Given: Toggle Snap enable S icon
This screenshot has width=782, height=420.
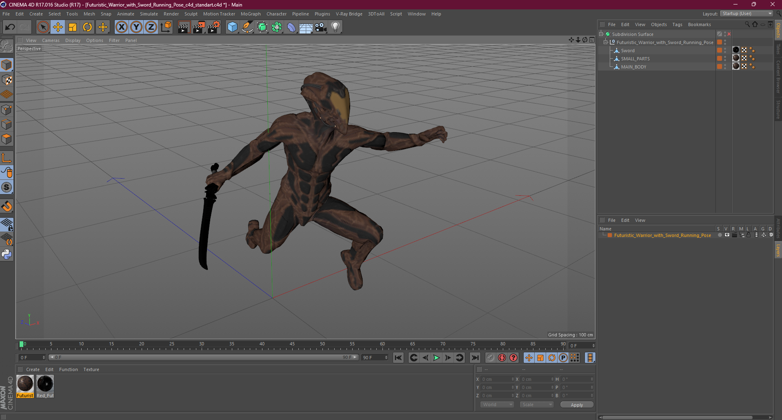Looking at the screenshot, I should coord(7,188).
